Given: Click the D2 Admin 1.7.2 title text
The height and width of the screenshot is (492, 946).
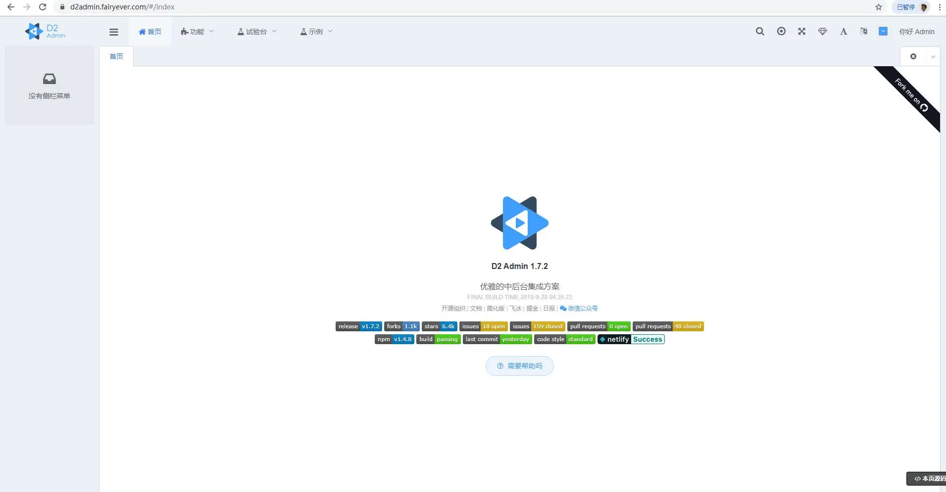Looking at the screenshot, I should tap(520, 267).
